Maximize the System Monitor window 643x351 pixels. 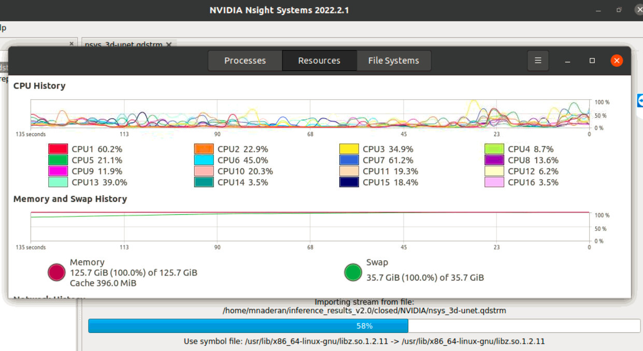(592, 61)
